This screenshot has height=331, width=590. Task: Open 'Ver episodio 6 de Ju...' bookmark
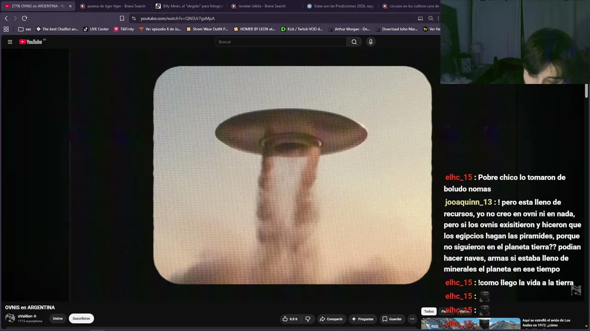coord(160,29)
